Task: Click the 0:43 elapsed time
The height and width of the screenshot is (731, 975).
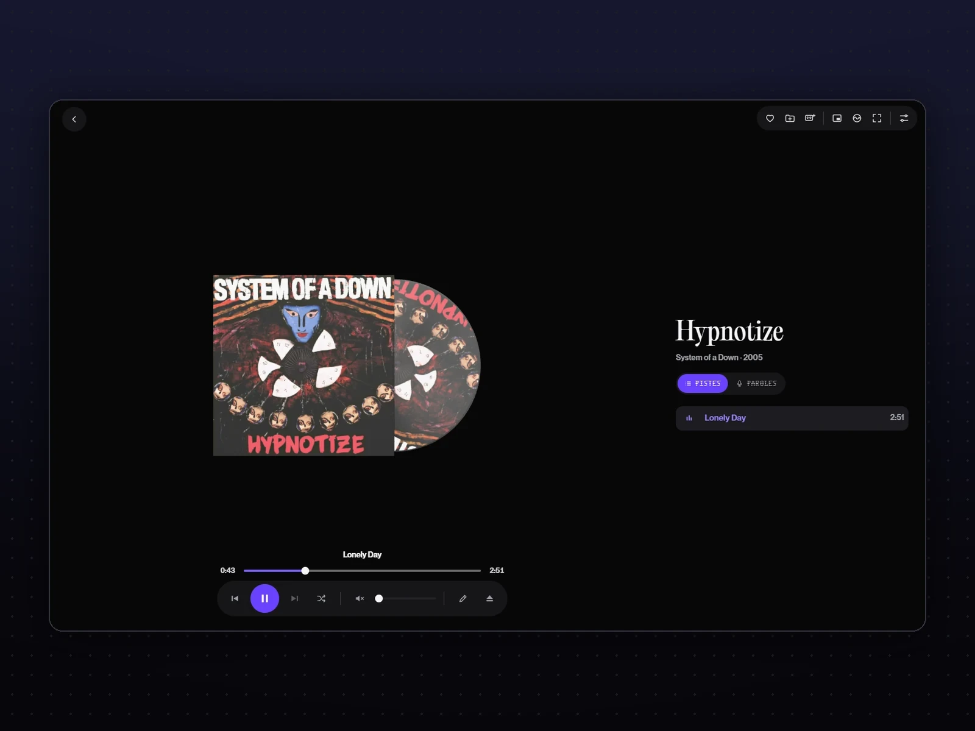Action: [228, 571]
